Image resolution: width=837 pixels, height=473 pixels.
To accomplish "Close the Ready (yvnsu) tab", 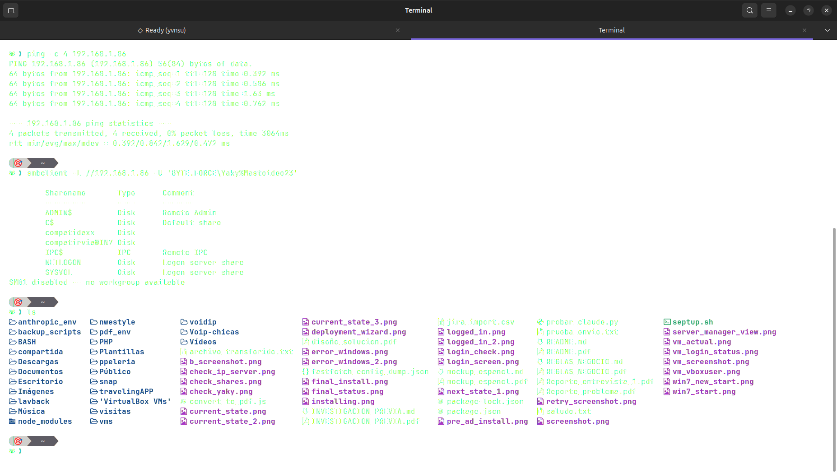I will pos(398,30).
